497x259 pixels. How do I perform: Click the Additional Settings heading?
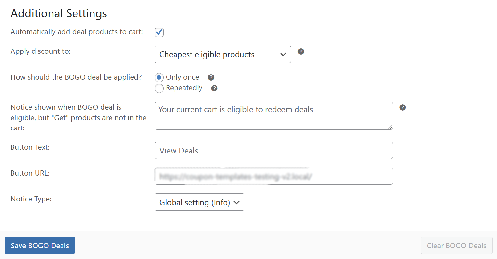click(x=59, y=13)
